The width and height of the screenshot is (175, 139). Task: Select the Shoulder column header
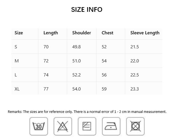coord(81,33)
